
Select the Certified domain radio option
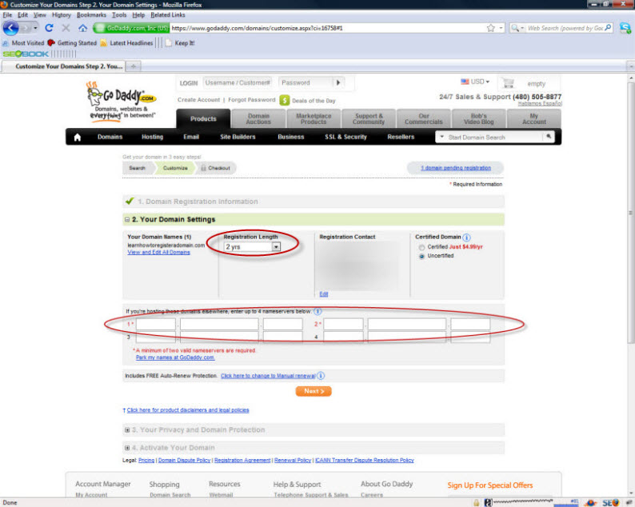[x=421, y=247]
